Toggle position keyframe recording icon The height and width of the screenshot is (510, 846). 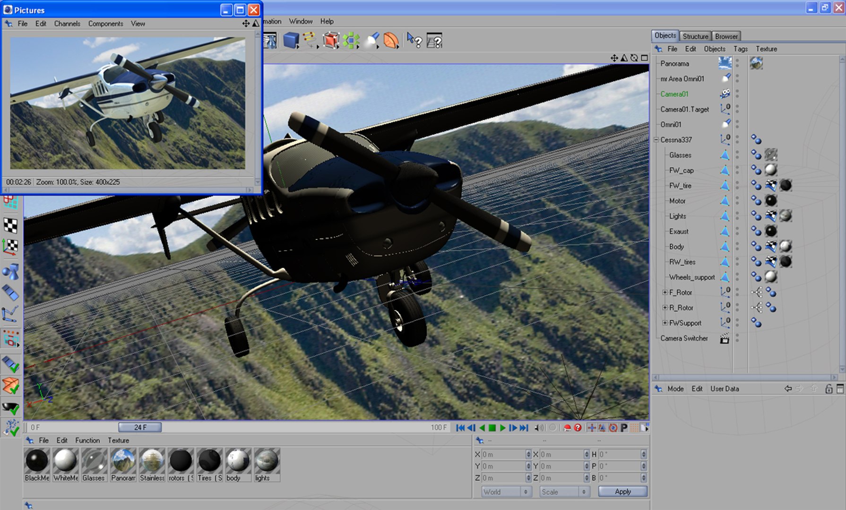pyautogui.click(x=591, y=428)
